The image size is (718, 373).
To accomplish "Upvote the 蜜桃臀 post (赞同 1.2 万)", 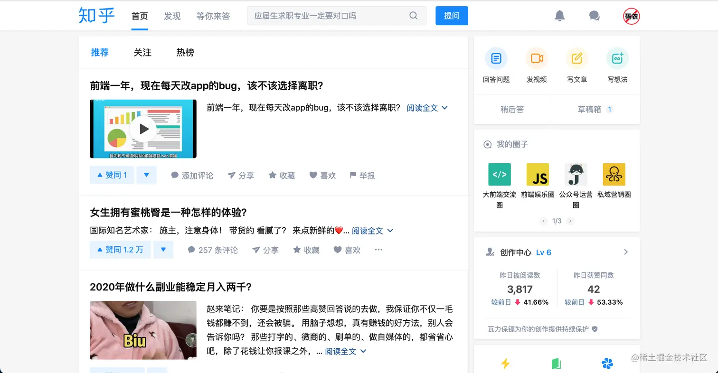I will click(x=120, y=250).
